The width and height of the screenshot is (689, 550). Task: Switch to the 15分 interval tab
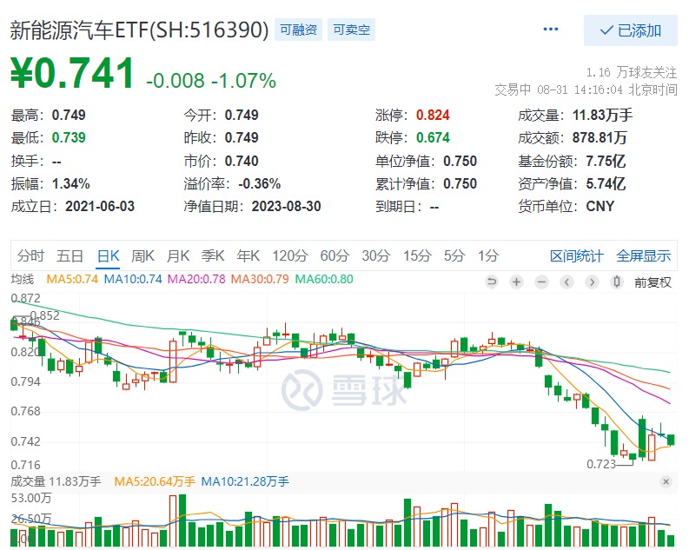click(x=417, y=255)
